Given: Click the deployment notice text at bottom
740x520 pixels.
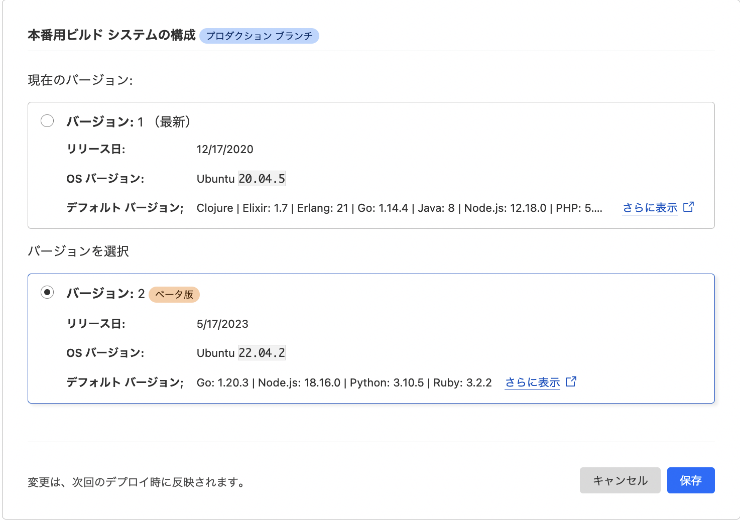Looking at the screenshot, I should (137, 482).
